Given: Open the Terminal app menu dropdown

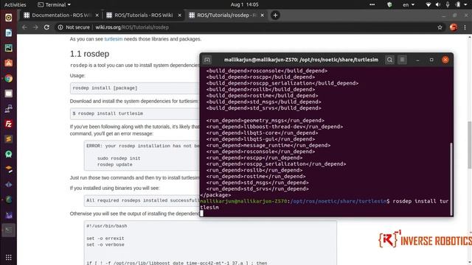Looking at the screenshot, I should [54, 4].
